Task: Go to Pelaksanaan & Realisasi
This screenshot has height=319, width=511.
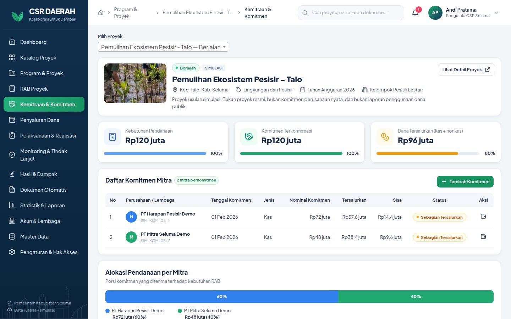Action: (44, 135)
